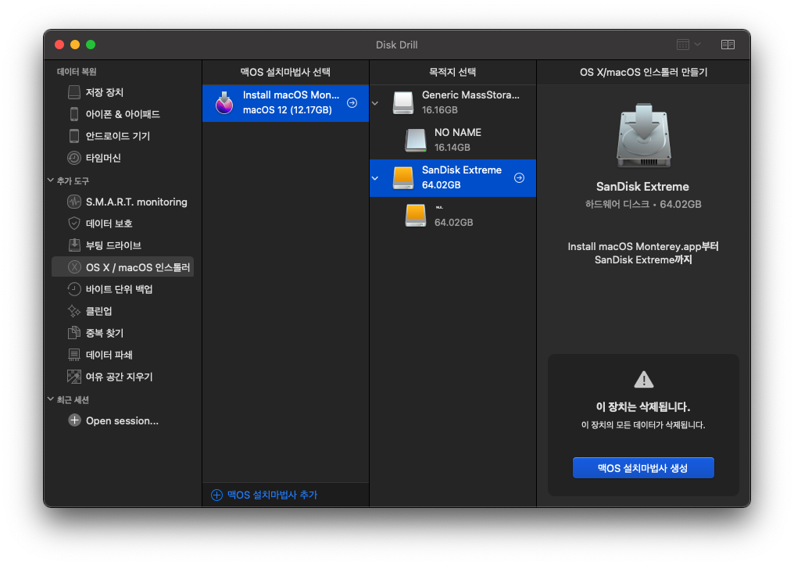This screenshot has height=565, width=794.
Task: Click Install macOS Monterey.app부터 text
Action: tap(643, 247)
